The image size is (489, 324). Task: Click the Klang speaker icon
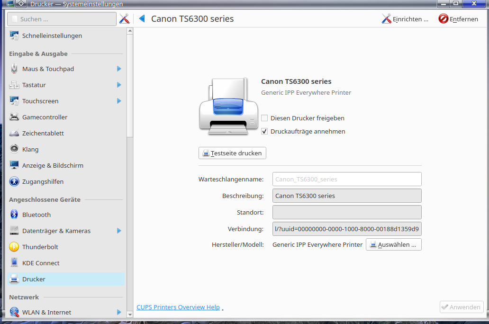click(x=14, y=149)
